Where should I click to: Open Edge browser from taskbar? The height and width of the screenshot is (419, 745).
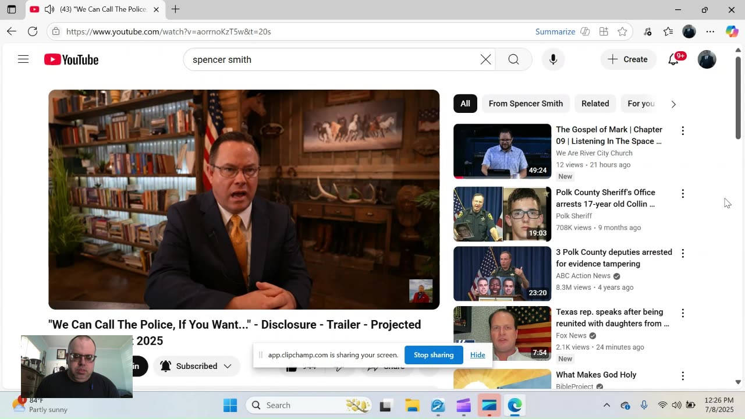[x=515, y=405]
